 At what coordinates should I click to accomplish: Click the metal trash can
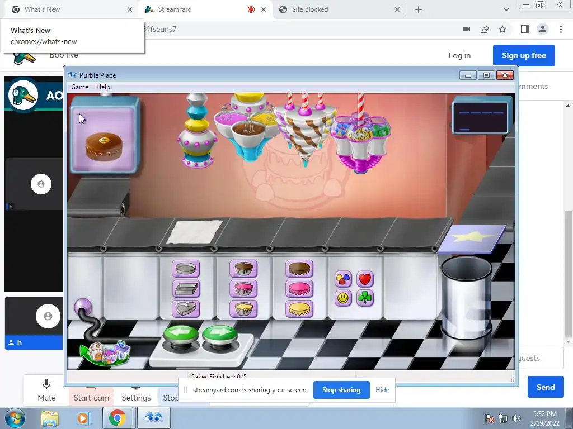(467, 298)
